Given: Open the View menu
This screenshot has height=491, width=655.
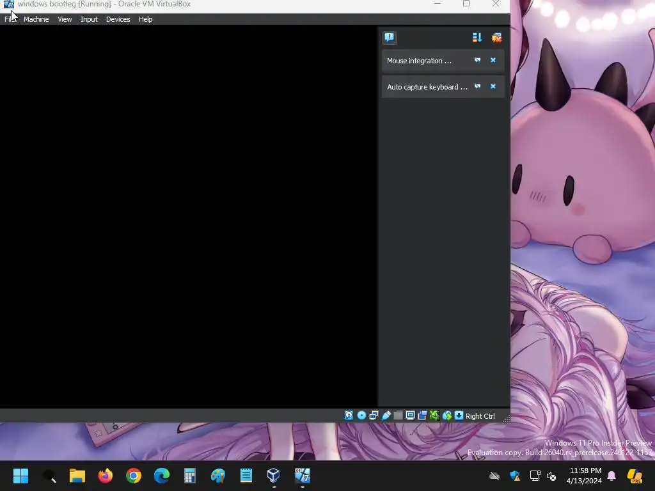Looking at the screenshot, I should (x=65, y=19).
